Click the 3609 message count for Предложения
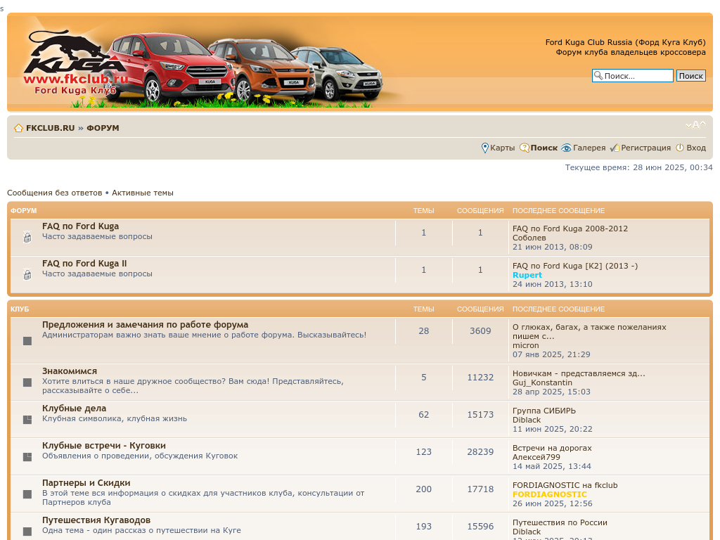Viewport: 720px width, 540px height. [x=480, y=331]
